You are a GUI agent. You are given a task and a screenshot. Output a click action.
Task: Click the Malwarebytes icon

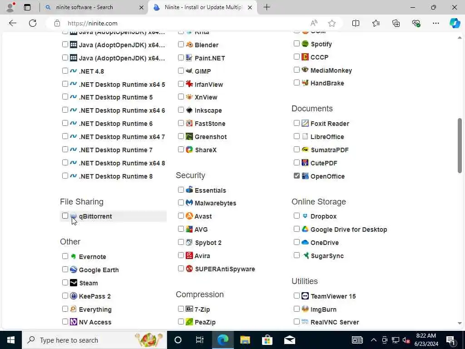(189, 203)
